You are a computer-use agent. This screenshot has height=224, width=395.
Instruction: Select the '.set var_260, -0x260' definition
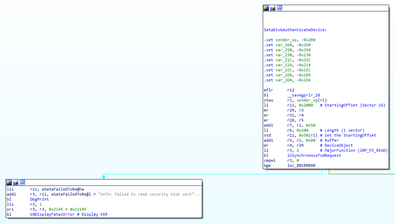pyautogui.click(x=287, y=45)
